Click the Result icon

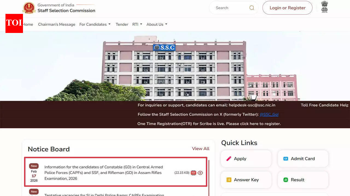pyautogui.click(x=286, y=180)
